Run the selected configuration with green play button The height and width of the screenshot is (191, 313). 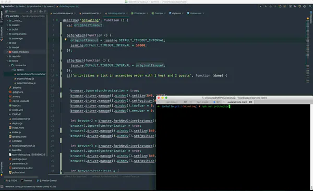pyautogui.click(x=266, y=6)
